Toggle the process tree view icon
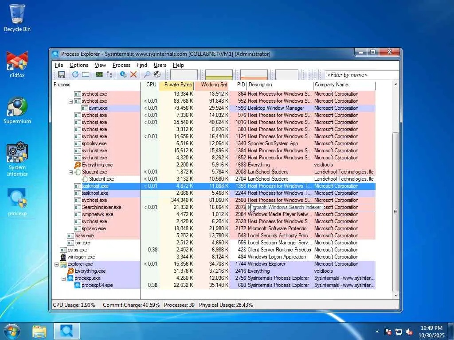This screenshot has height=340, width=454. click(110, 74)
